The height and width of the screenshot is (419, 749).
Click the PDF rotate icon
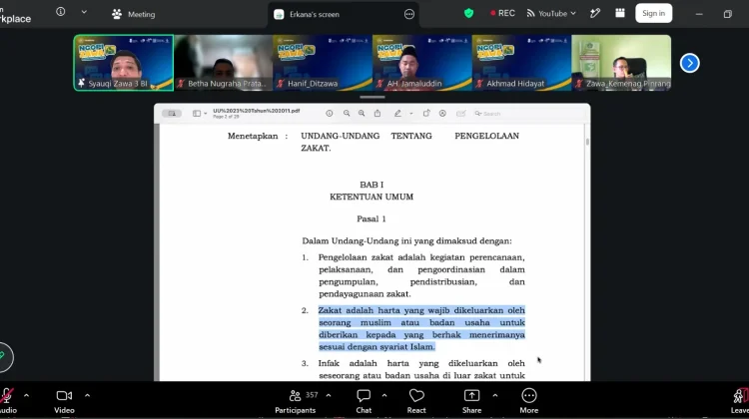426,114
